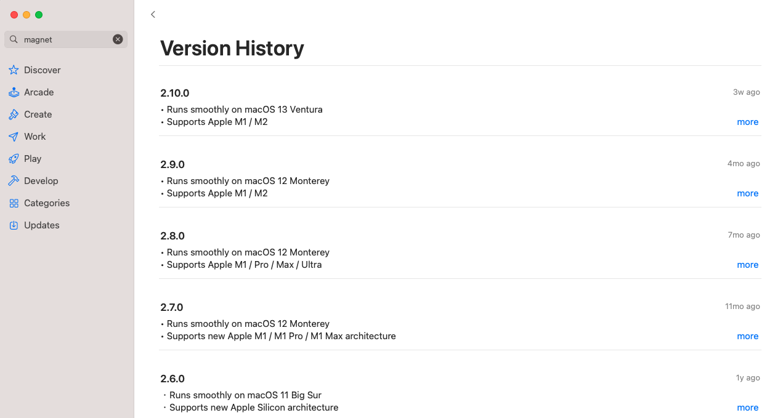775x418 pixels.
Task: Clear the magnet search text
Action: click(x=118, y=39)
